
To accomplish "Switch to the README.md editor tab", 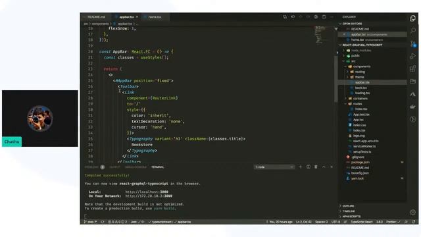I will (x=96, y=17).
